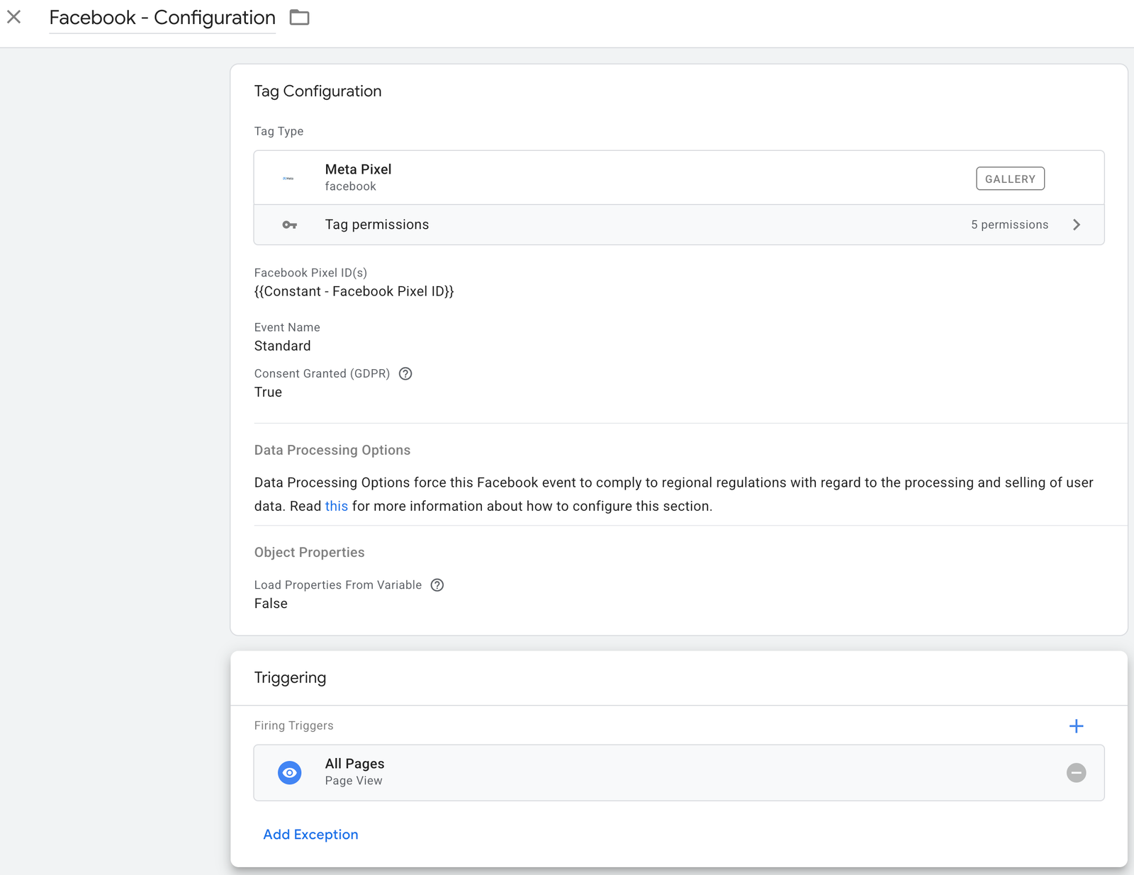Viewport: 1134px width, 875px height.
Task: Toggle Load Properties From Variable to True
Action: pyautogui.click(x=271, y=604)
